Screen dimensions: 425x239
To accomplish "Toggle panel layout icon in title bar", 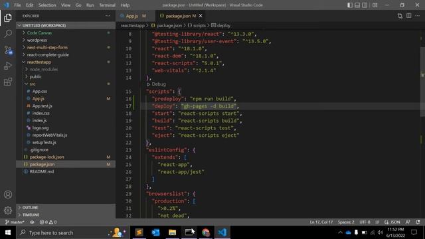I will tap(357, 5).
